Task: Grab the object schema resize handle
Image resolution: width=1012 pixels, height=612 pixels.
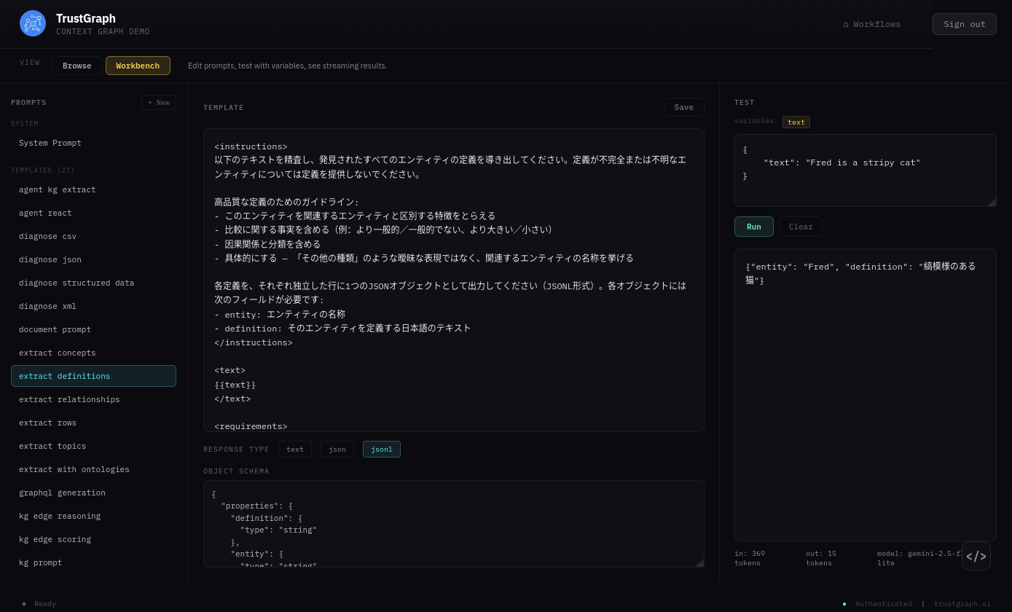Action: point(699,562)
